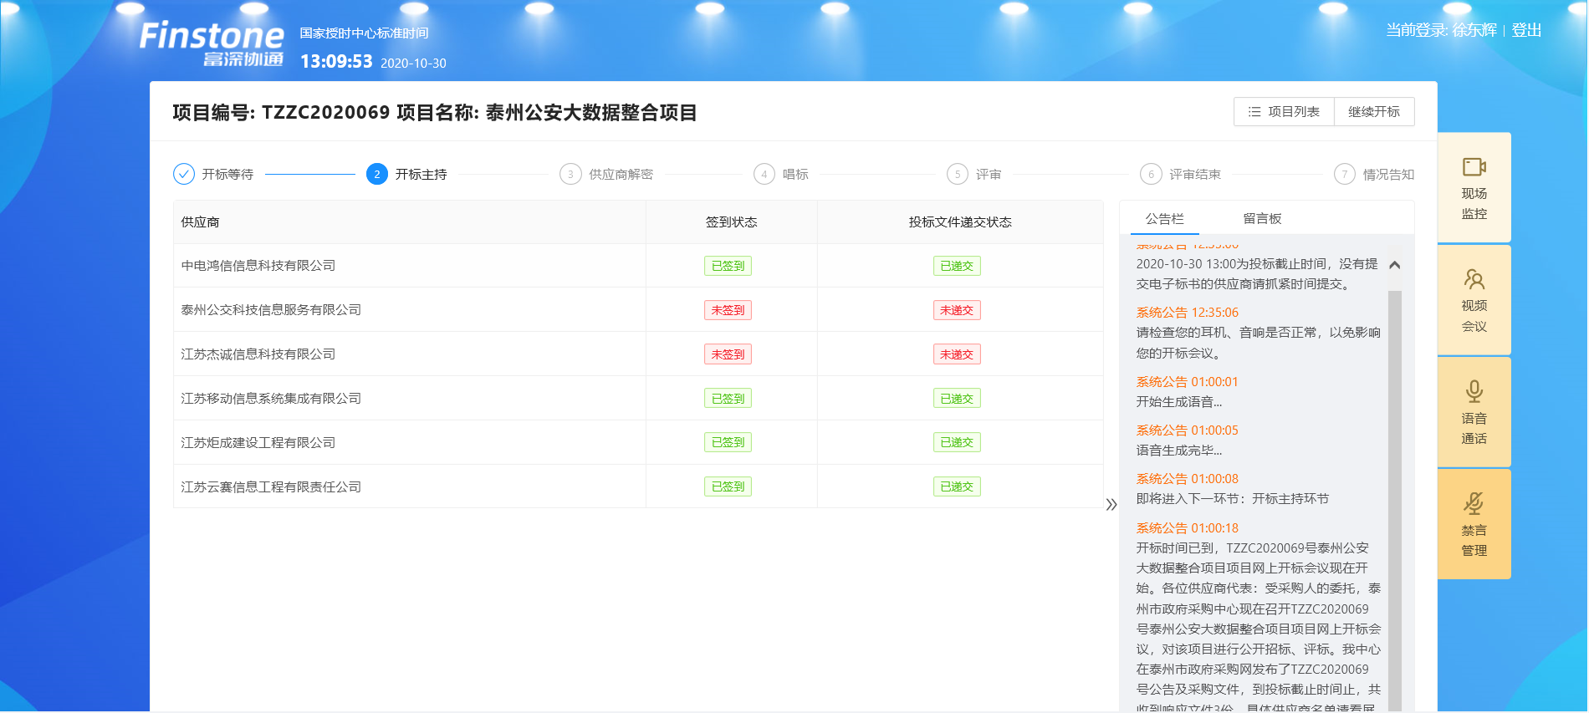Click 未签到 tag for 江苏杰诚信息科技有限公司
Viewport: 1589px width, 713px height.
pos(728,354)
